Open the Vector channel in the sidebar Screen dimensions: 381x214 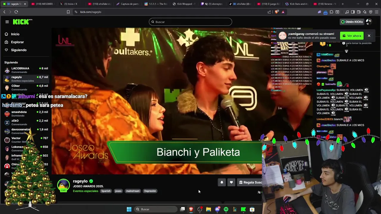coord(26,140)
